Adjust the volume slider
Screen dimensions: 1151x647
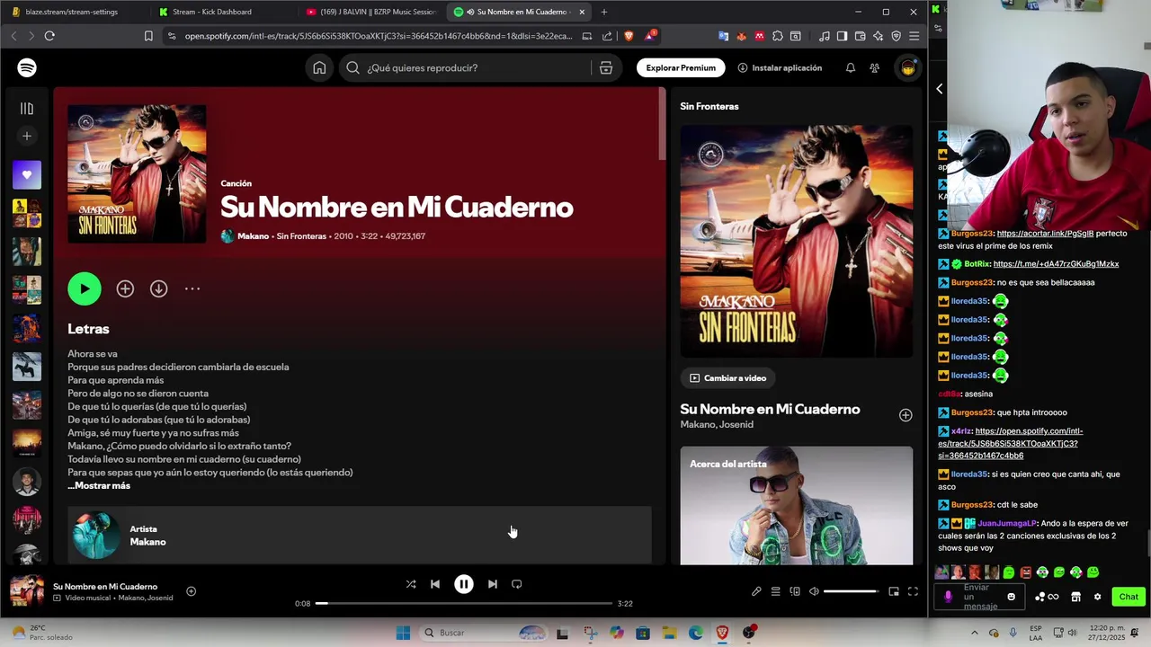point(851,591)
